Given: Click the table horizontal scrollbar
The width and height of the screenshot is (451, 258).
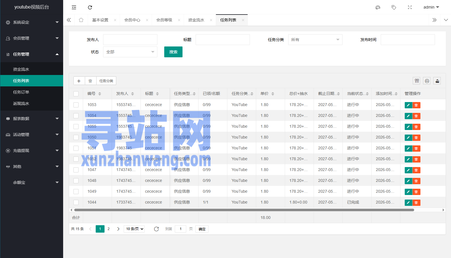Looking at the screenshot, I should 244,210.
